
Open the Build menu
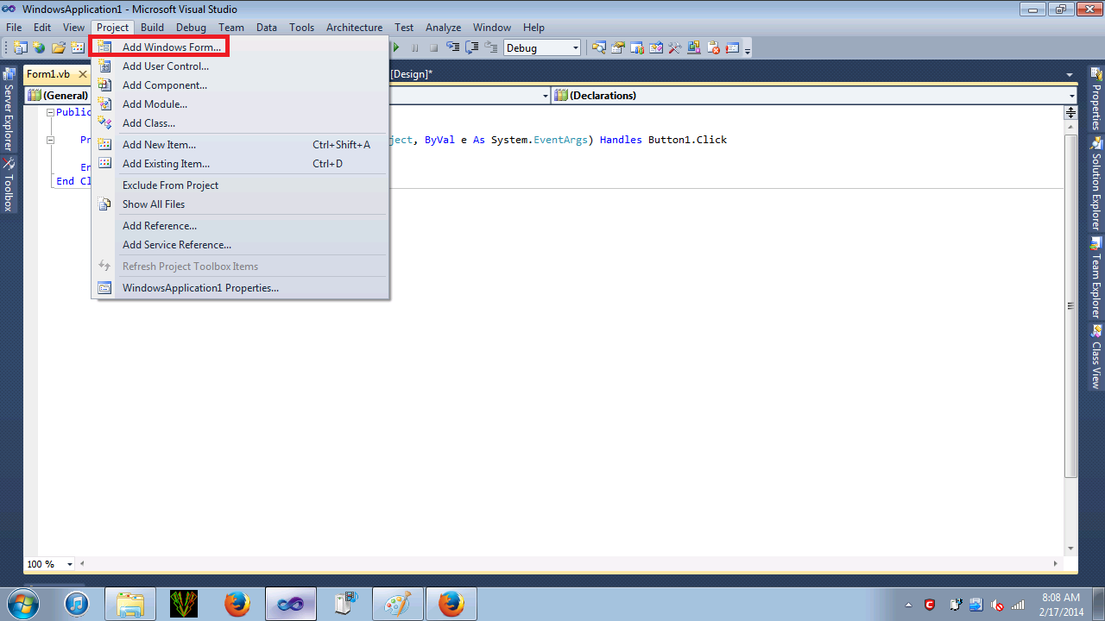coord(152,28)
